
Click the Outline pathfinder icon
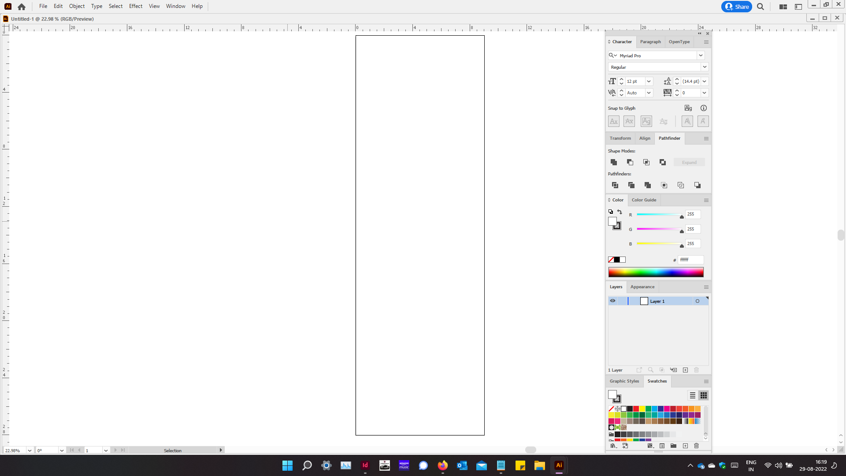pos(681,185)
